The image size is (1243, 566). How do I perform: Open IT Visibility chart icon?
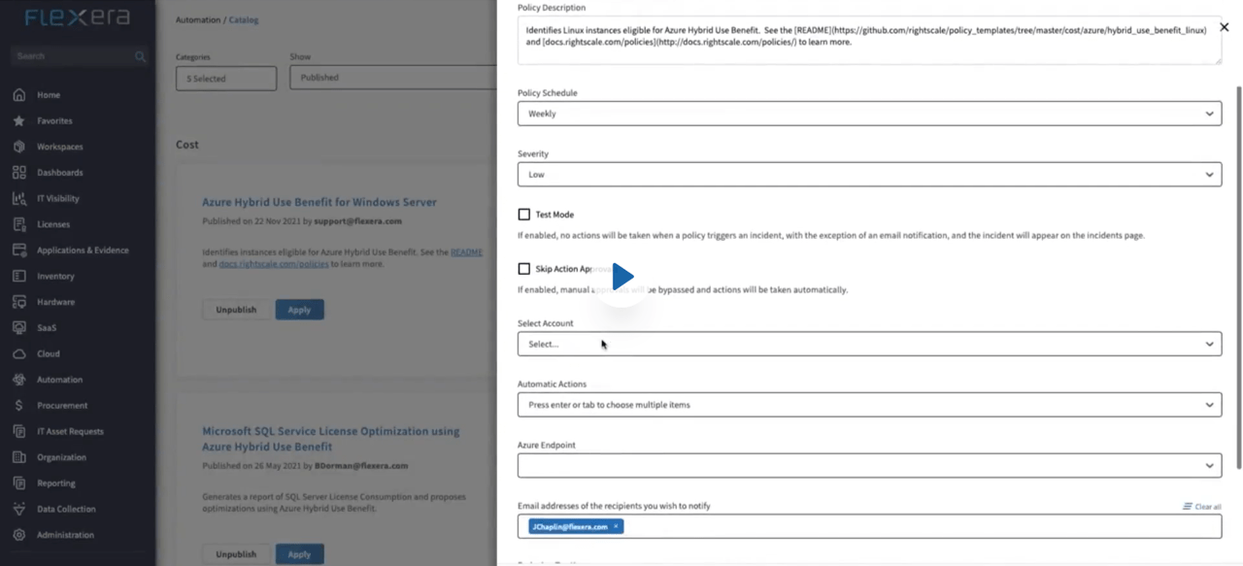tap(19, 199)
